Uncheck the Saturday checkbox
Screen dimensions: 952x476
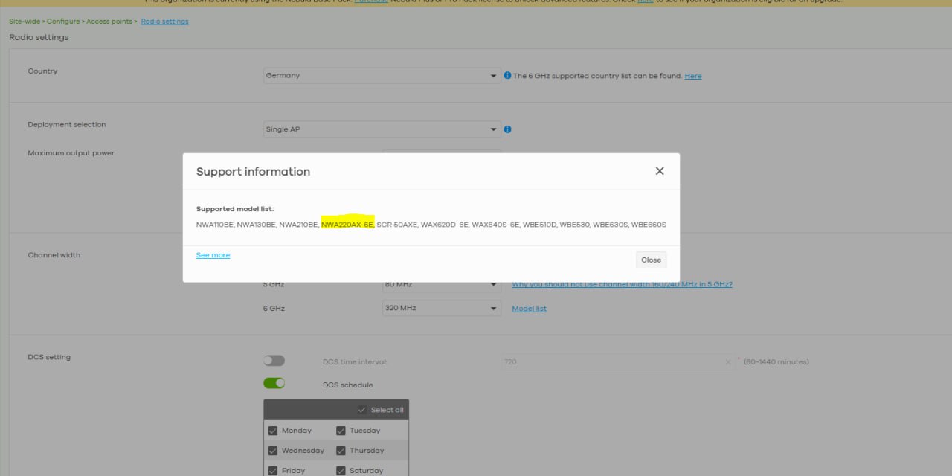click(x=341, y=471)
